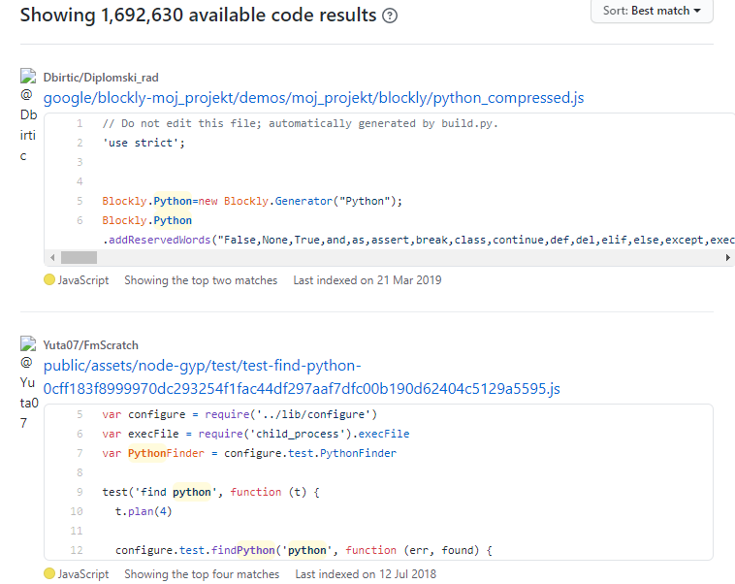The image size is (735, 584).
Task: Open the test-find-python js file link
Action: click(x=302, y=377)
